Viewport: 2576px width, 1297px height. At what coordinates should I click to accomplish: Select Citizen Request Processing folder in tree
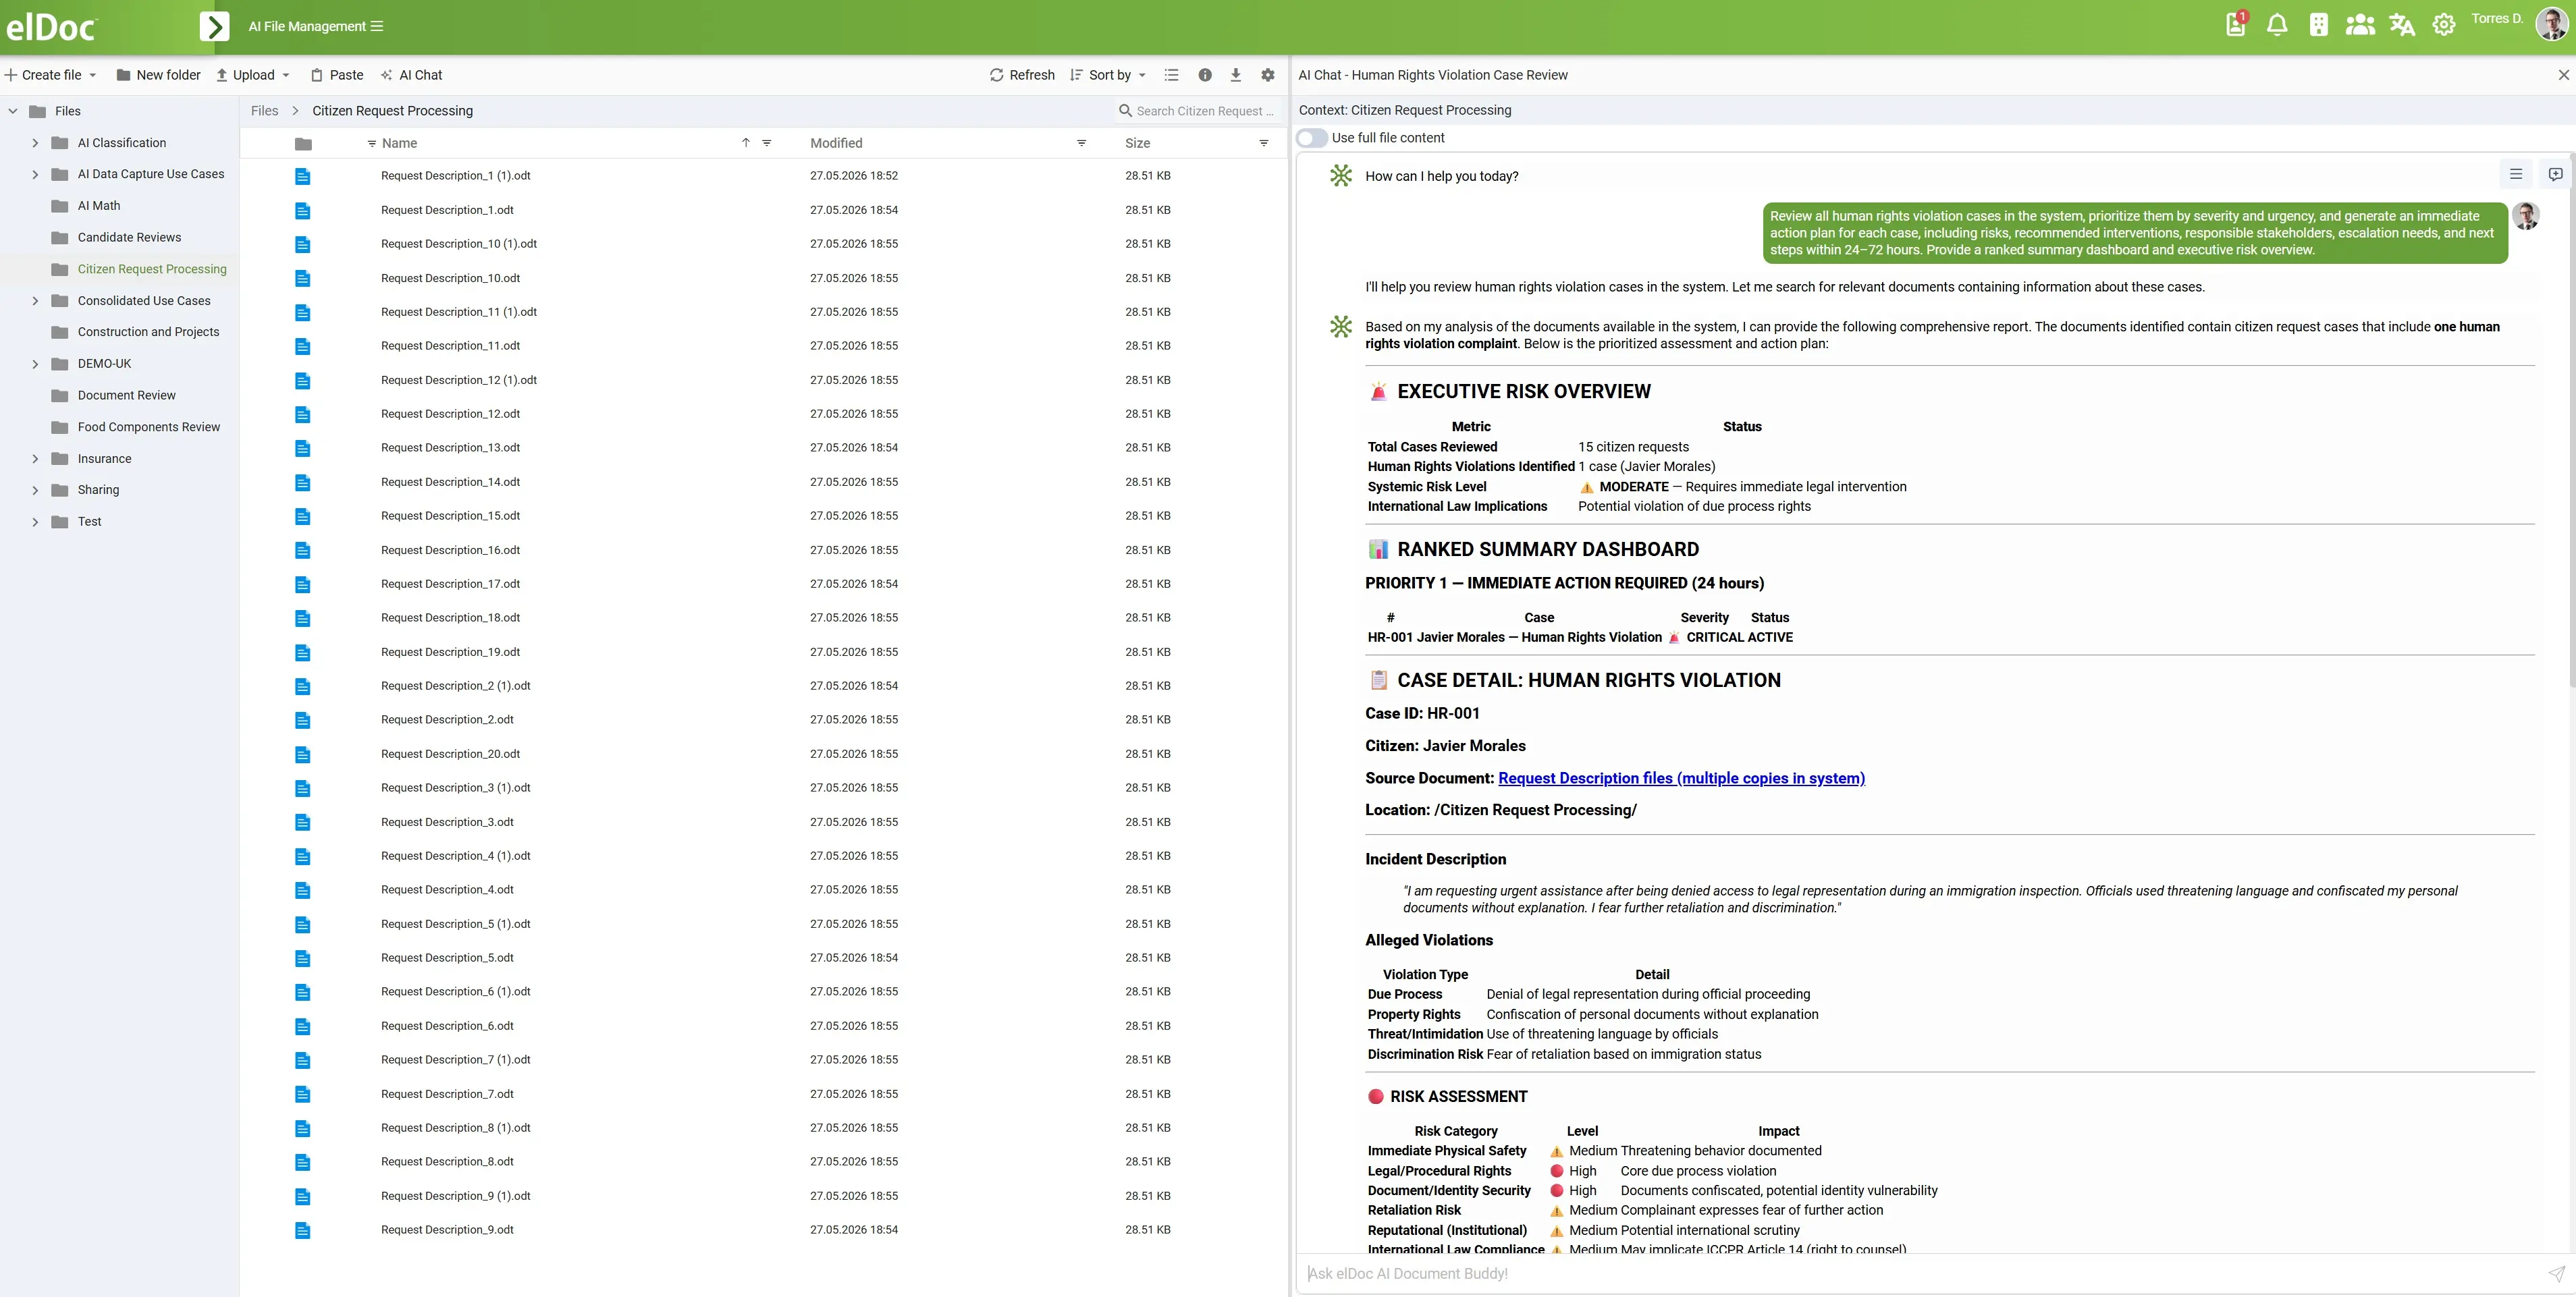click(152, 269)
